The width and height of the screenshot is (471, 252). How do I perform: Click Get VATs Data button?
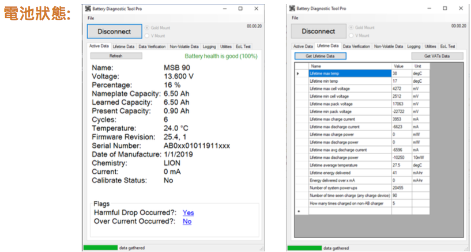(437, 56)
